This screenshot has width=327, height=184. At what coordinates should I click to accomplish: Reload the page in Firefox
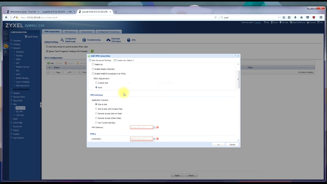click(215, 17)
